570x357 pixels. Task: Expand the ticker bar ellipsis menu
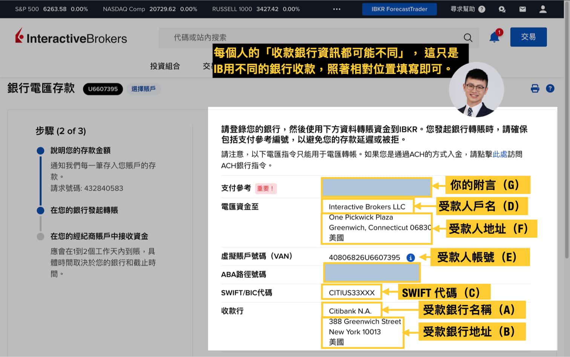(x=337, y=9)
